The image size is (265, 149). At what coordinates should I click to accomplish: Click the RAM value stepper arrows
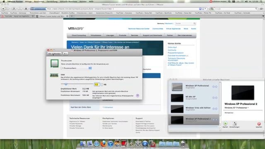point(102,84)
